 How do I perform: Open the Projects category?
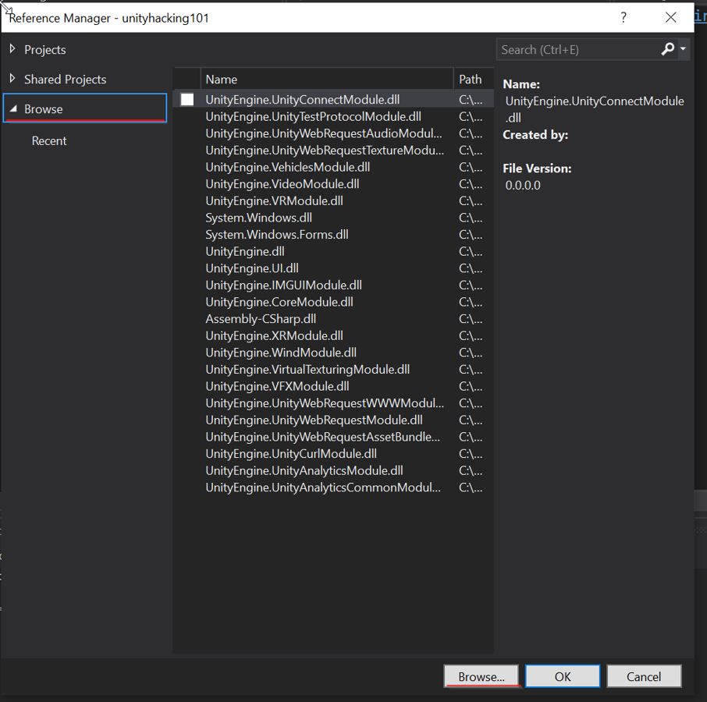click(x=45, y=50)
